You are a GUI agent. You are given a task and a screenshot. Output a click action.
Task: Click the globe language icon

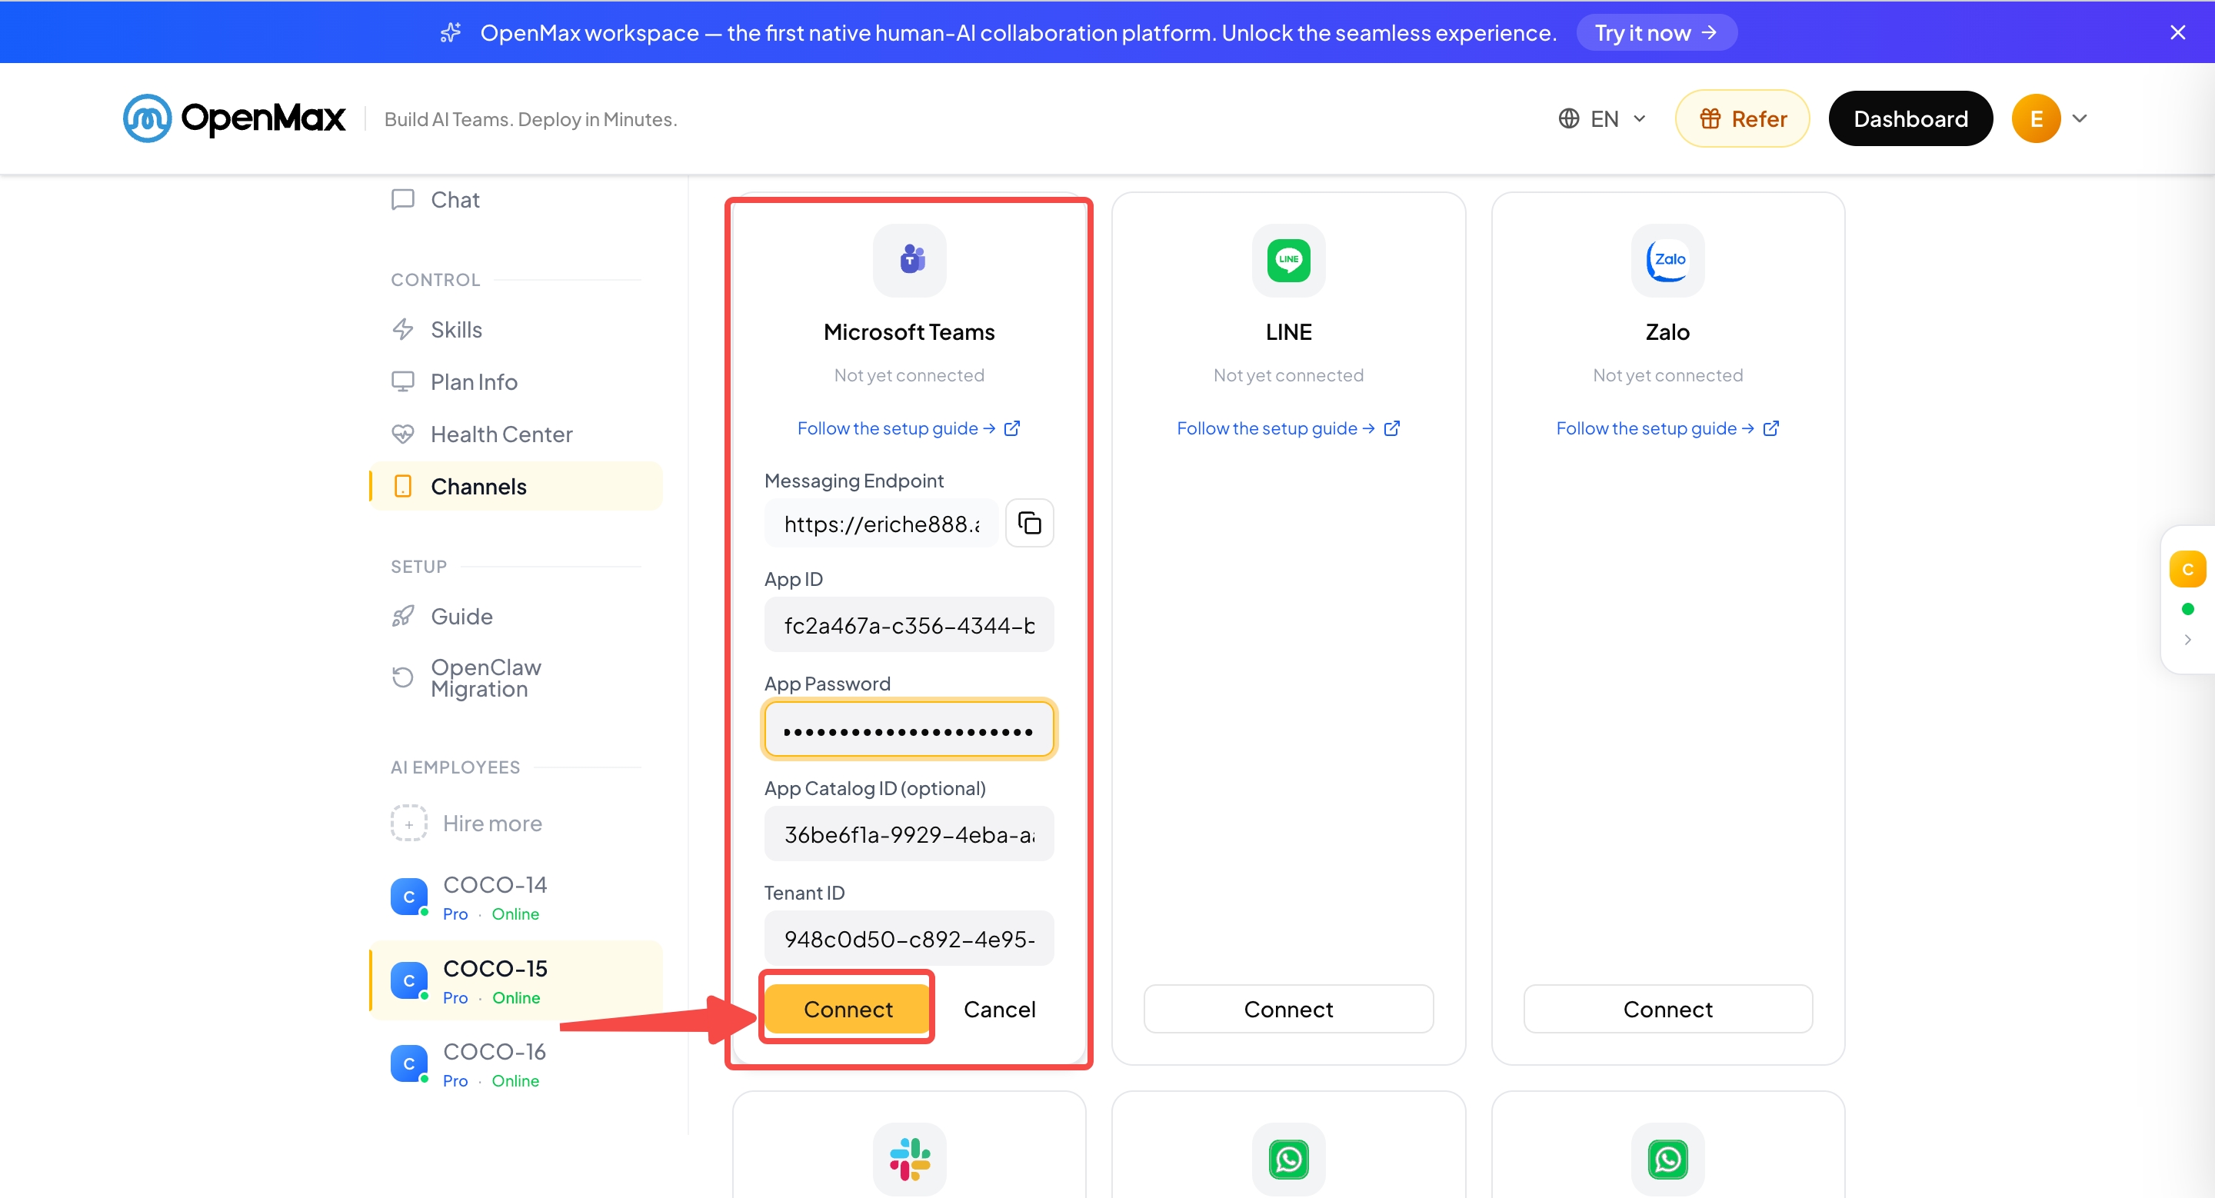pos(1568,118)
